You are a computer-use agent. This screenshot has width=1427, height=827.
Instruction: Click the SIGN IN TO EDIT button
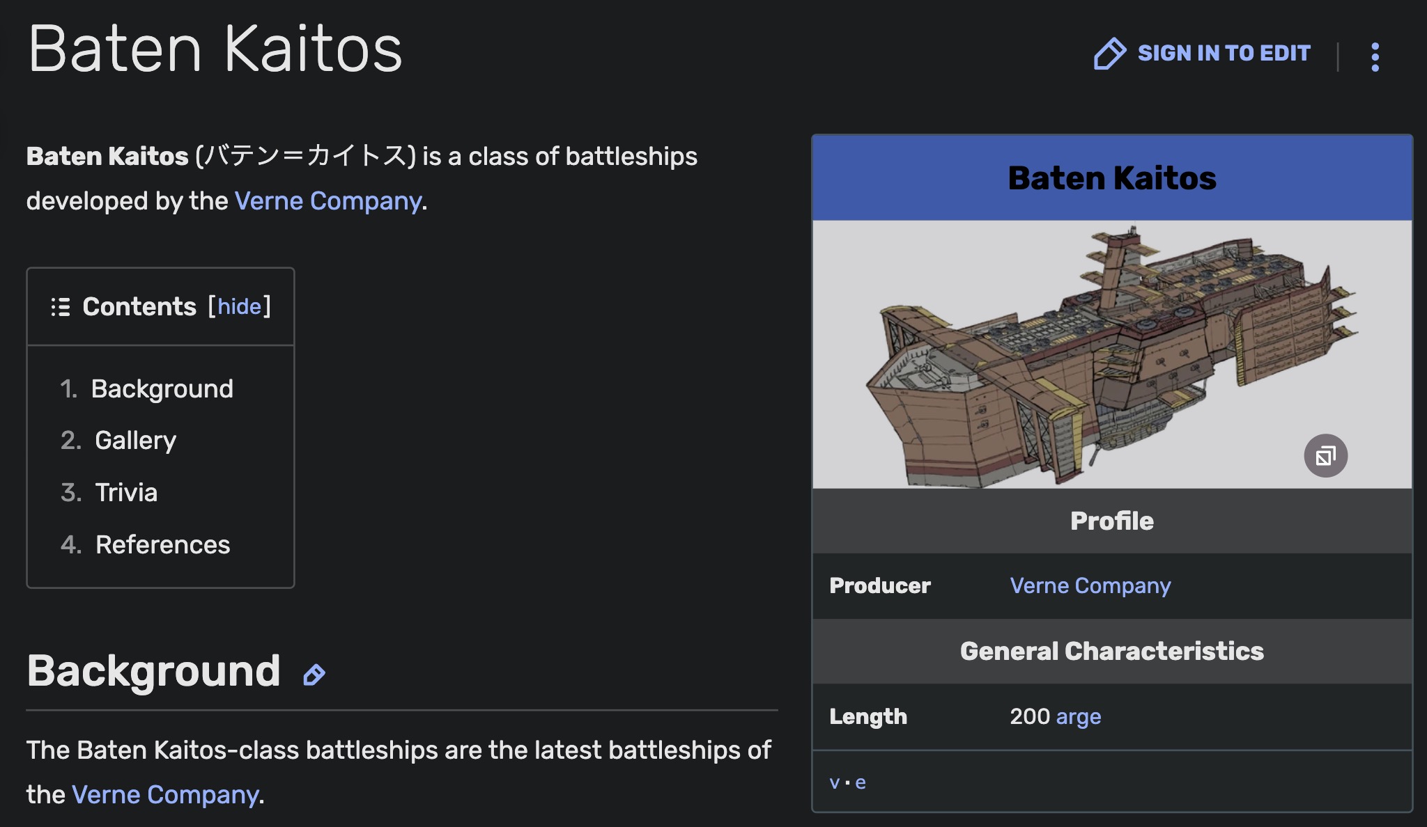click(x=1223, y=54)
